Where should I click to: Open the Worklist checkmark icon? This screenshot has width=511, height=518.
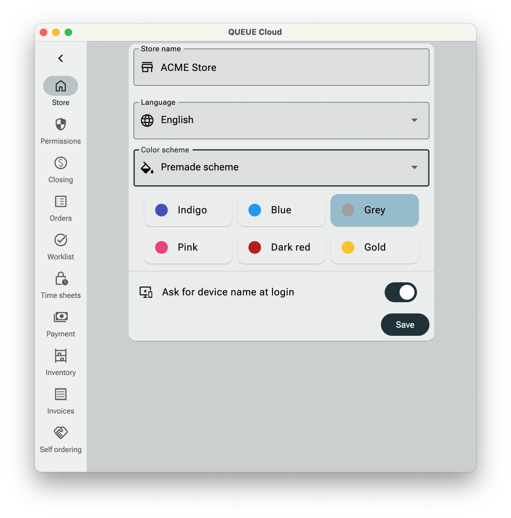tap(61, 240)
